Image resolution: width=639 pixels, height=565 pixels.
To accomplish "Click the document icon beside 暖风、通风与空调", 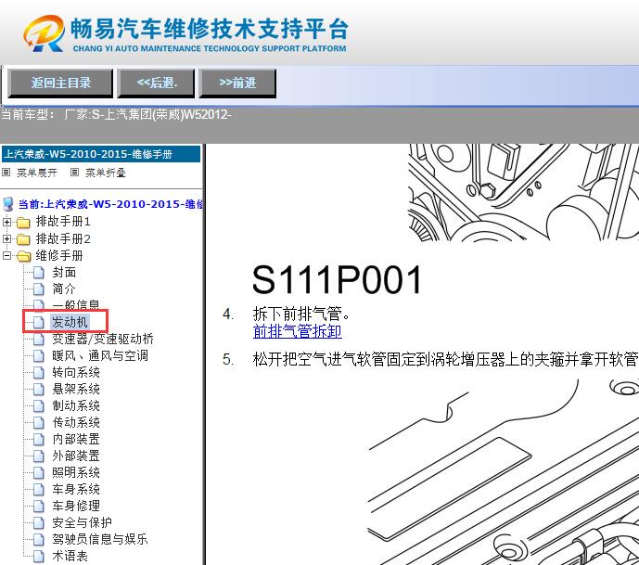I will pyautogui.click(x=39, y=356).
